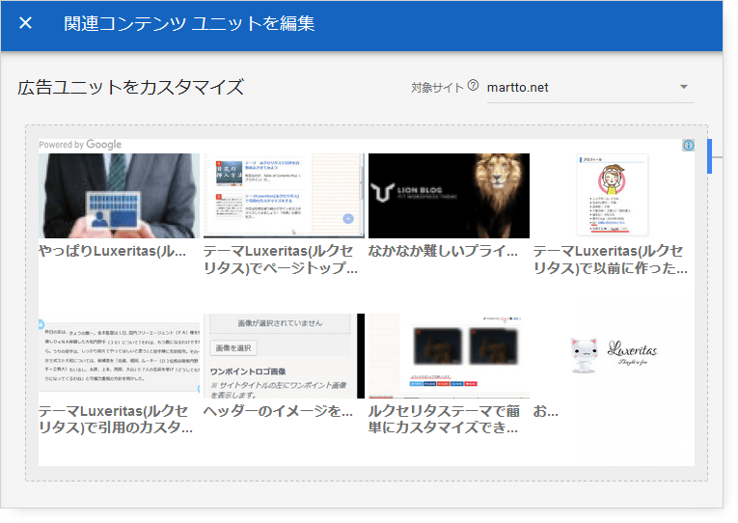Close the related content unit editor
Image resolution: width=738 pixels, height=523 pixels.
[x=26, y=23]
